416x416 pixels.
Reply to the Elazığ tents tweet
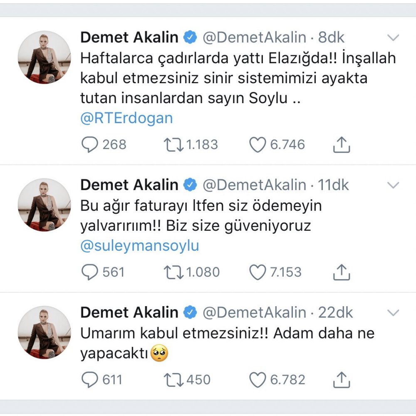tap(89, 144)
